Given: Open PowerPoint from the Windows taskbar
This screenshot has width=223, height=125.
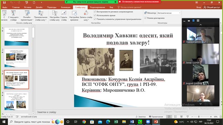Looking at the screenshot, I should (x=156, y=122).
